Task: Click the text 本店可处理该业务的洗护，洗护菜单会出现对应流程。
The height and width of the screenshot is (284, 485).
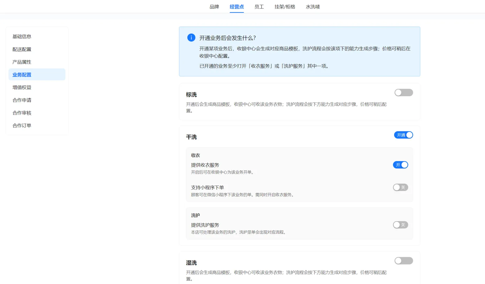Action: pyautogui.click(x=239, y=232)
